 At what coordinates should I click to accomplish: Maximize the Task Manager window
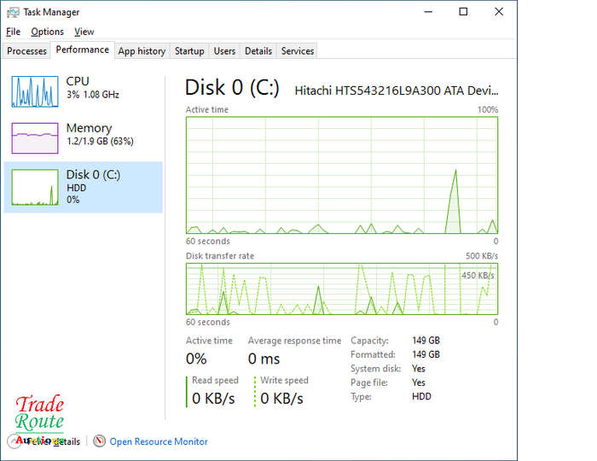[463, 12]
